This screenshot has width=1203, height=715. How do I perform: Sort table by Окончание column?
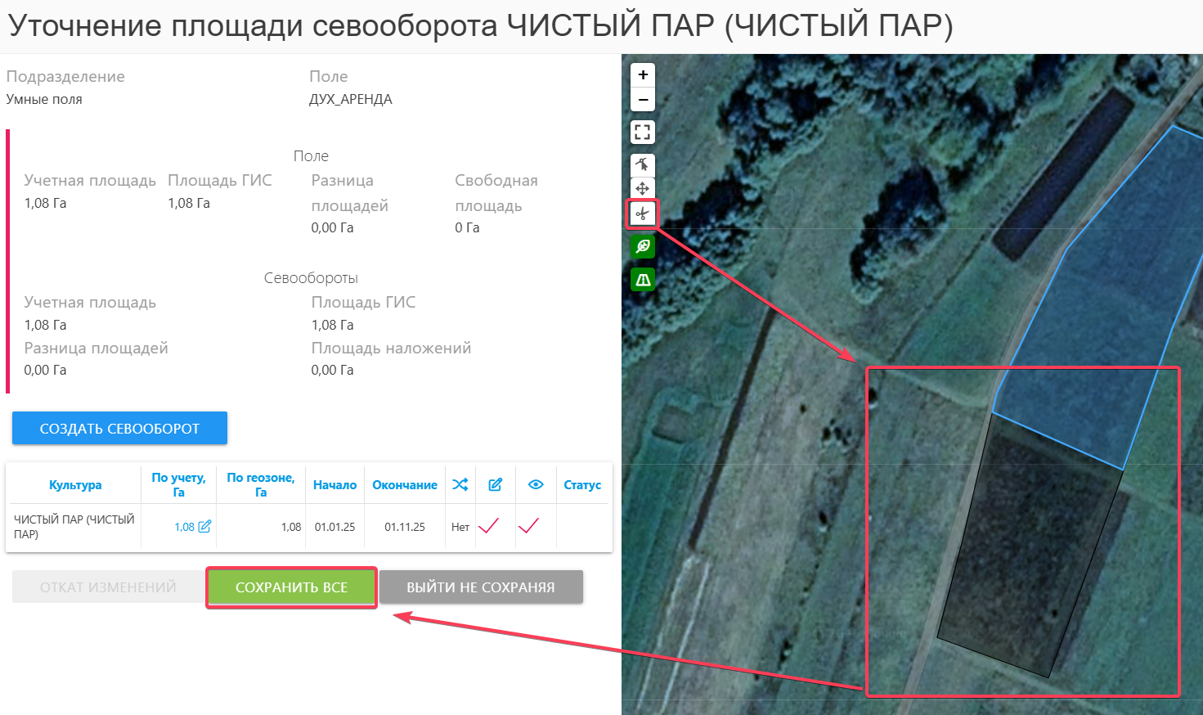click(404, 485)
